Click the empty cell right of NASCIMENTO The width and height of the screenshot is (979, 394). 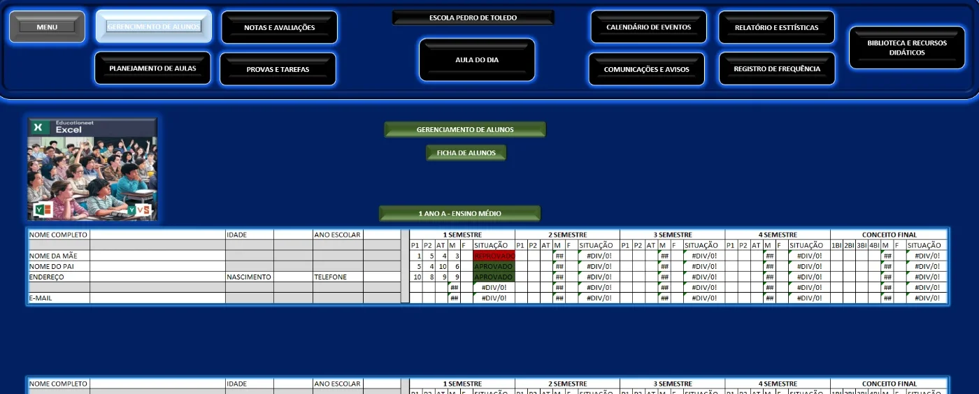tap(293, 277)
